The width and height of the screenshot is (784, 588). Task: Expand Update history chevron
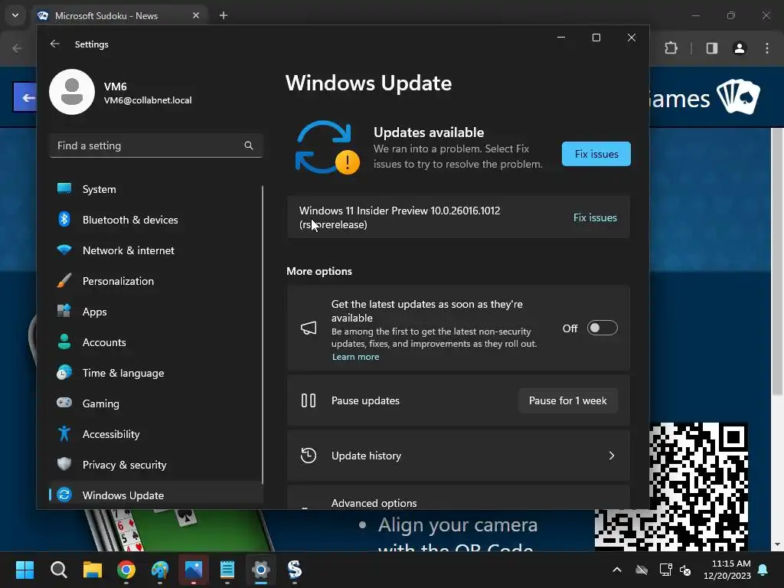coord(612,456)
